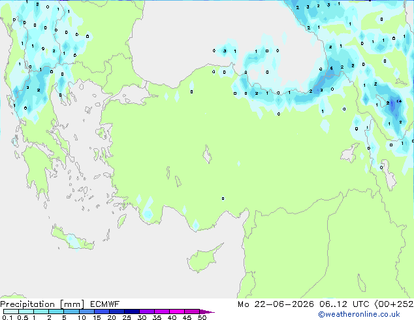Select the 30–35 mm purple legend swatch
This screenshot has width=414, height=320.
click(x=146, y=312)
